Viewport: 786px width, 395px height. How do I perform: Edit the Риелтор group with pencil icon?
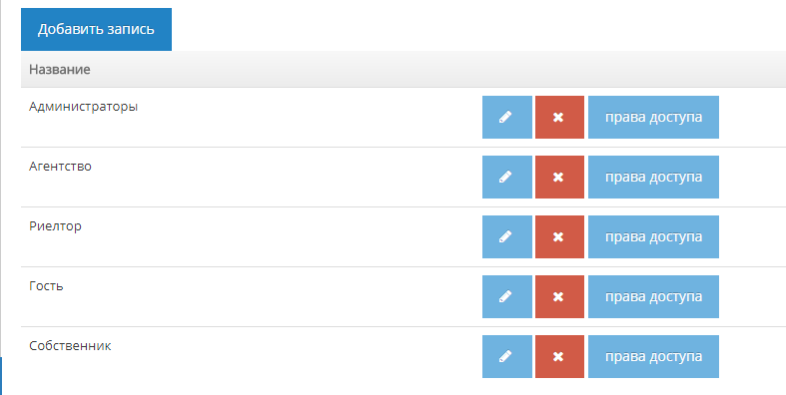coord(507,236)
